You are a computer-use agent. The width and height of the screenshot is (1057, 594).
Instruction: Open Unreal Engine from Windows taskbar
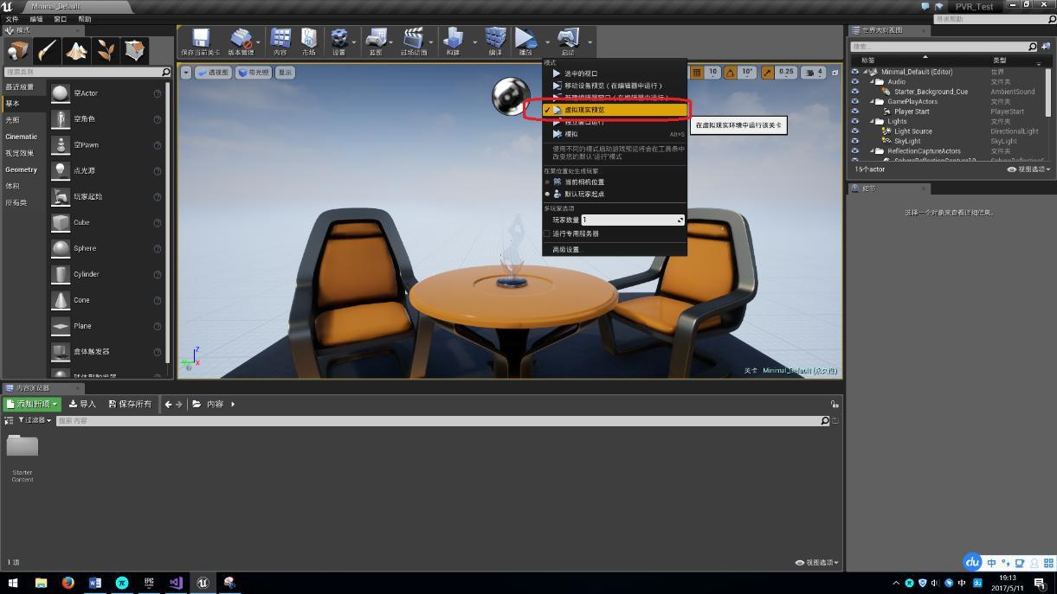point(203,583)
